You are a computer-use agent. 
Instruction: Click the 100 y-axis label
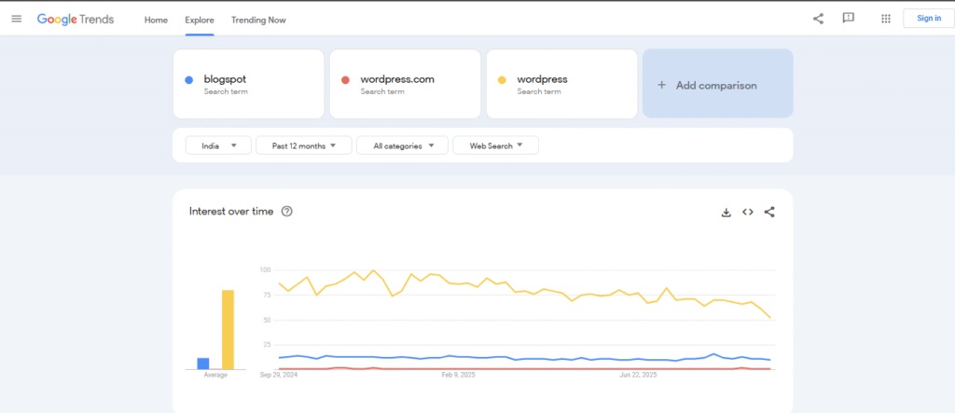tap(265, 269)
